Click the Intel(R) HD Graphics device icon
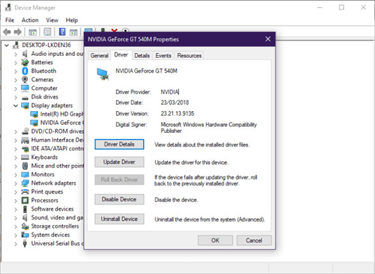 tap(34, 115)
